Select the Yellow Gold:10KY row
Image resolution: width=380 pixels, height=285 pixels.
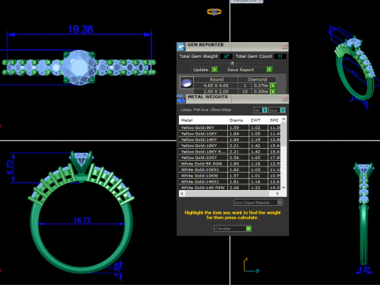click(230, 134)
